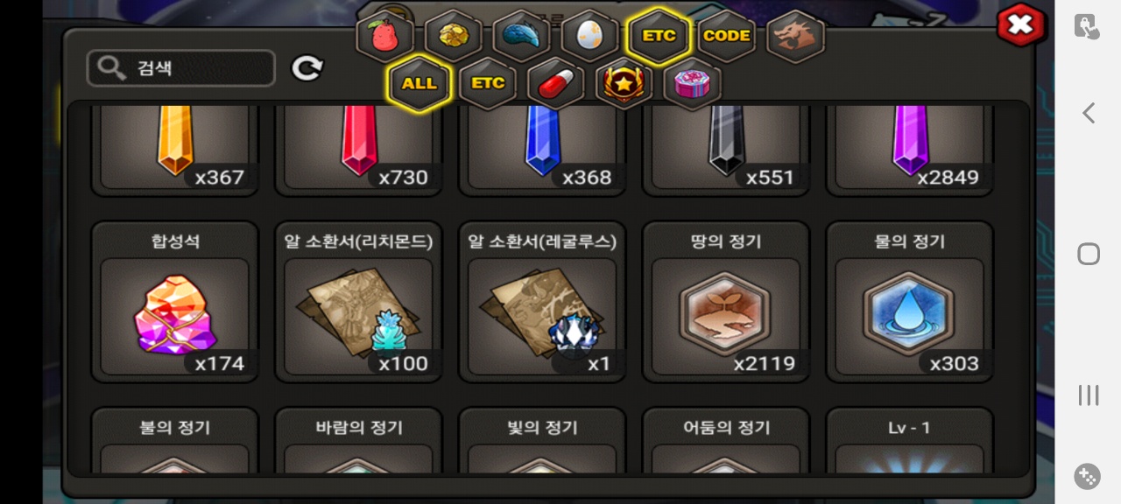
Task: Select the 합성석 item x174
Action: pos(174,302)
